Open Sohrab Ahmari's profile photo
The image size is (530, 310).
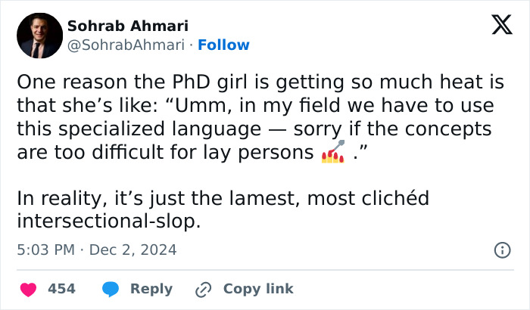tap(37, 36)
